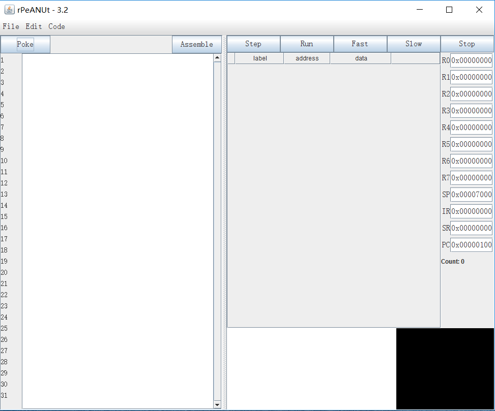Click line number 15 in the gutter
This screenshot has height=411, width=495.
coord(4,216)
